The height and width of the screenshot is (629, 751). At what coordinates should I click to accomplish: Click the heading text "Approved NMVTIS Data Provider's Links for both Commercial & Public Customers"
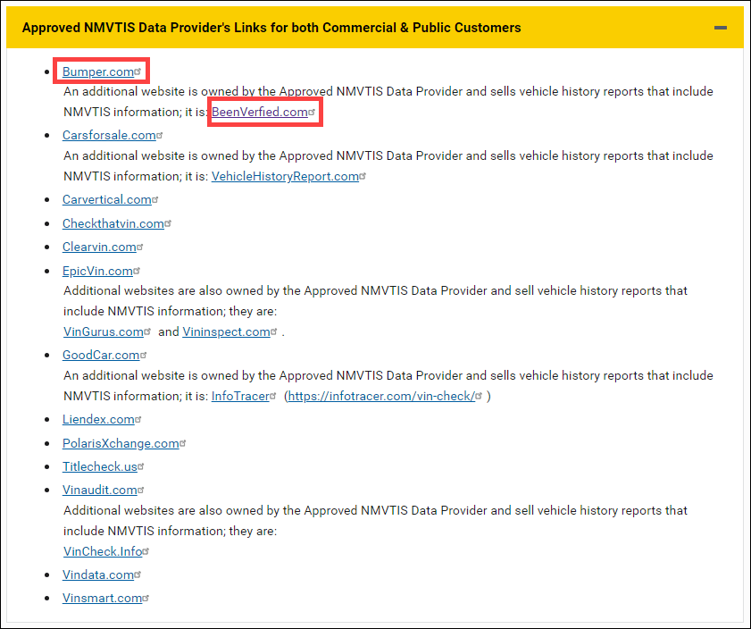coord(271,28)
